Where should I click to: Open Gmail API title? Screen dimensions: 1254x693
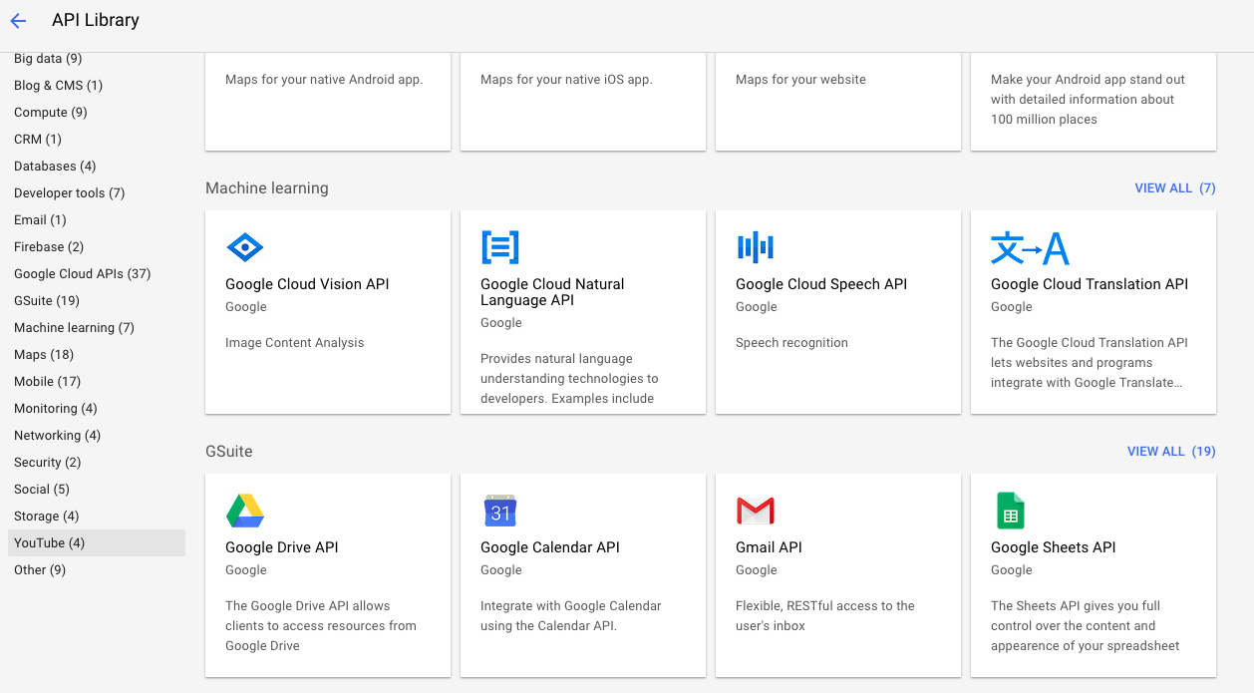click(769, 547)
